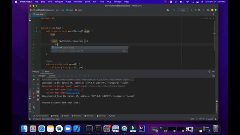240x135 pixels.
Task: View breakpoints via red circles icon
Action: pos(34,93)
